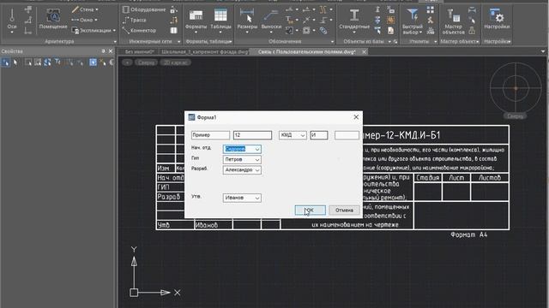
Task: Click the Форма1 dialog title icon
Action: coord(191,117)
